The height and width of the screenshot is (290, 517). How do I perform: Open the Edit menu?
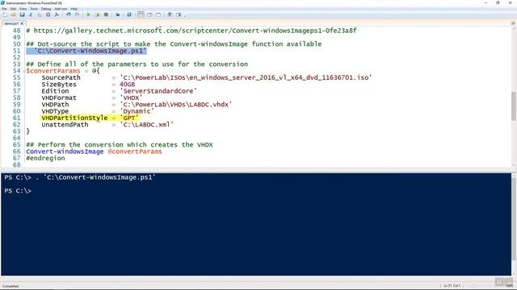(x=13, y=9)
